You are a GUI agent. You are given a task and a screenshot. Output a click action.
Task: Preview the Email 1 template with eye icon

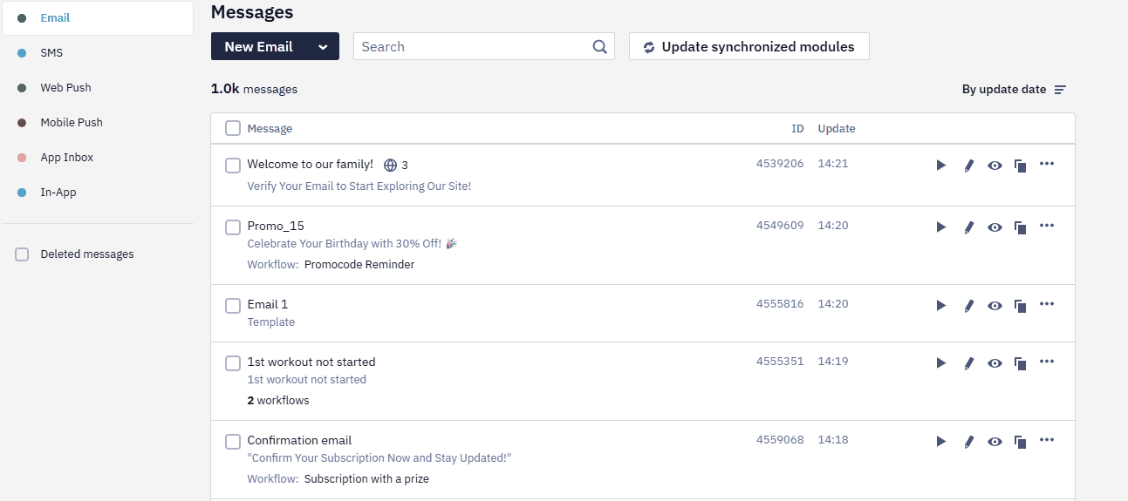pyautogui.click(x=995, y=306)
